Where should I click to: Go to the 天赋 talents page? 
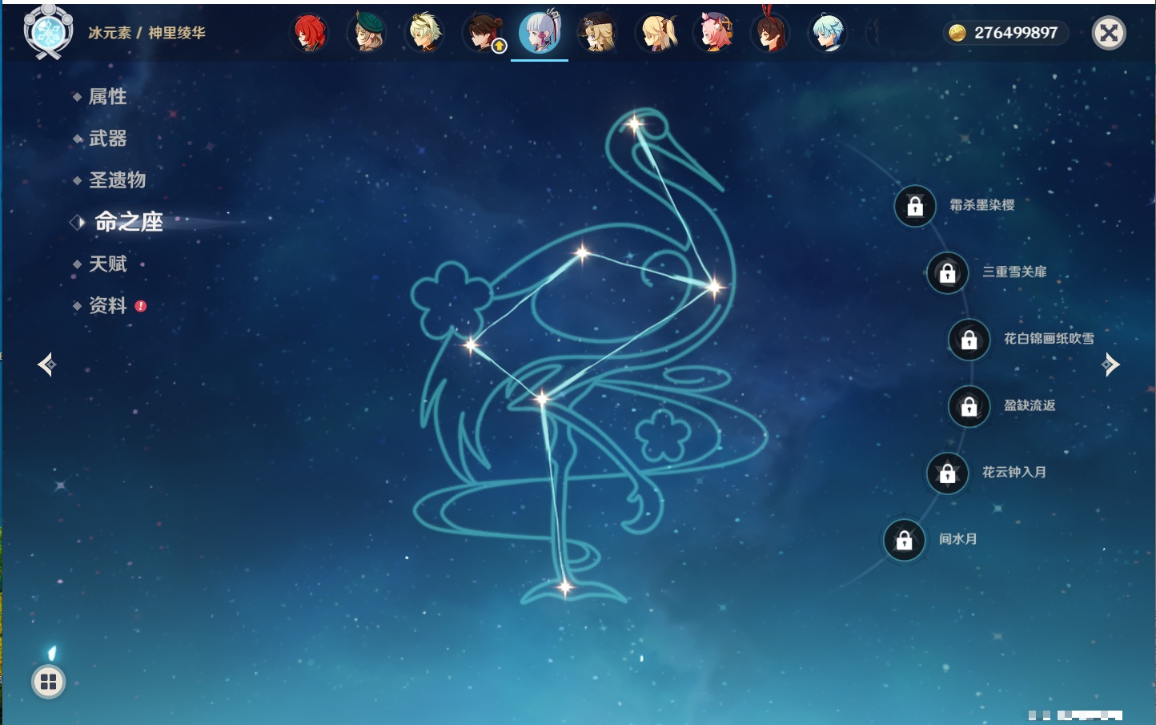pos(107,264)
